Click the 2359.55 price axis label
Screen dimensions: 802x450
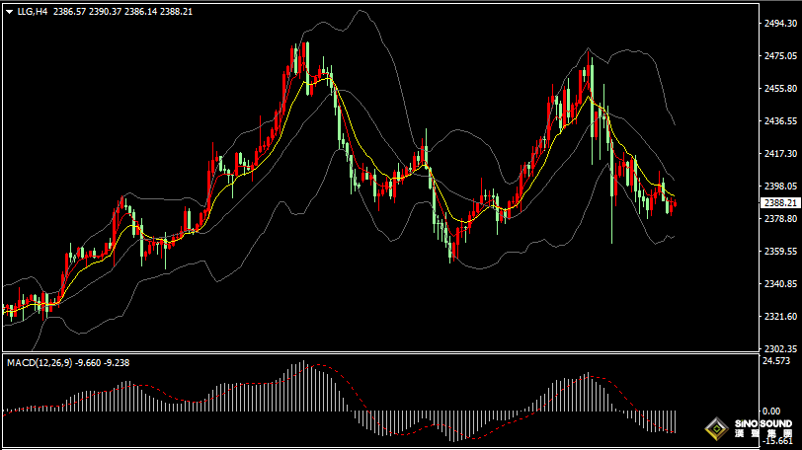[x=780, y=251]
